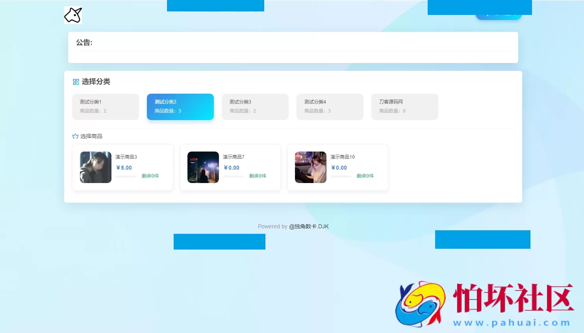
Task: Click the 剩余0件 stock label on 演示商品3
Action: (x=150, y=176)
